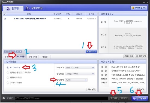The image size is (150, 103).
Task: Open the 내 설정 tab
Action: (45, 57)
